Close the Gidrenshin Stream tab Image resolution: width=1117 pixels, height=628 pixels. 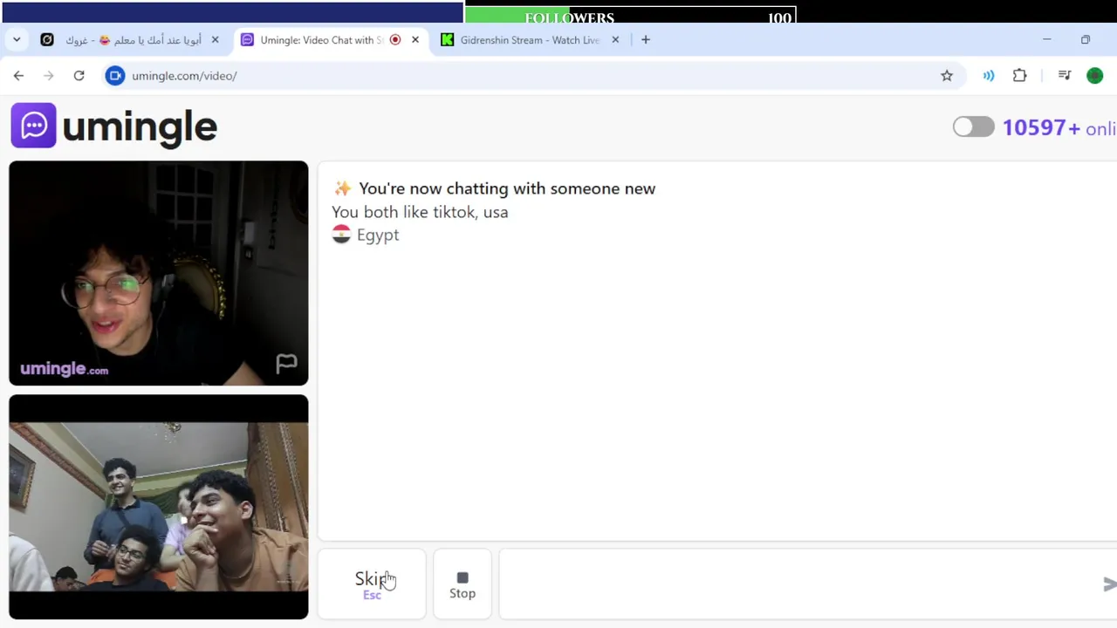[x=615, y=40]
